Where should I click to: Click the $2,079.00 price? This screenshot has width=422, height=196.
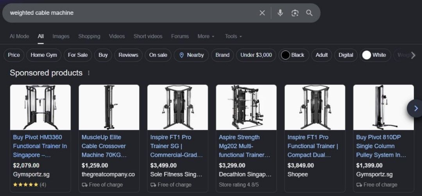pyautogui.click(x=26, y=165)
